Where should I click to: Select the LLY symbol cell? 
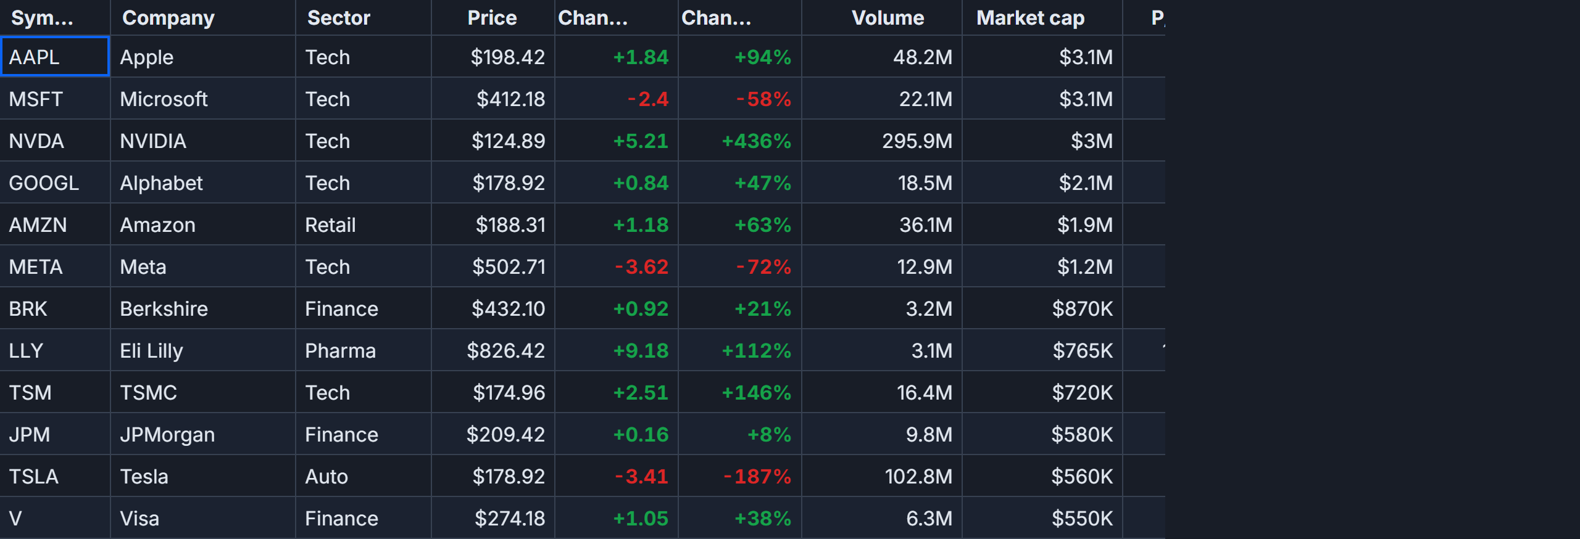coord(55,350)
